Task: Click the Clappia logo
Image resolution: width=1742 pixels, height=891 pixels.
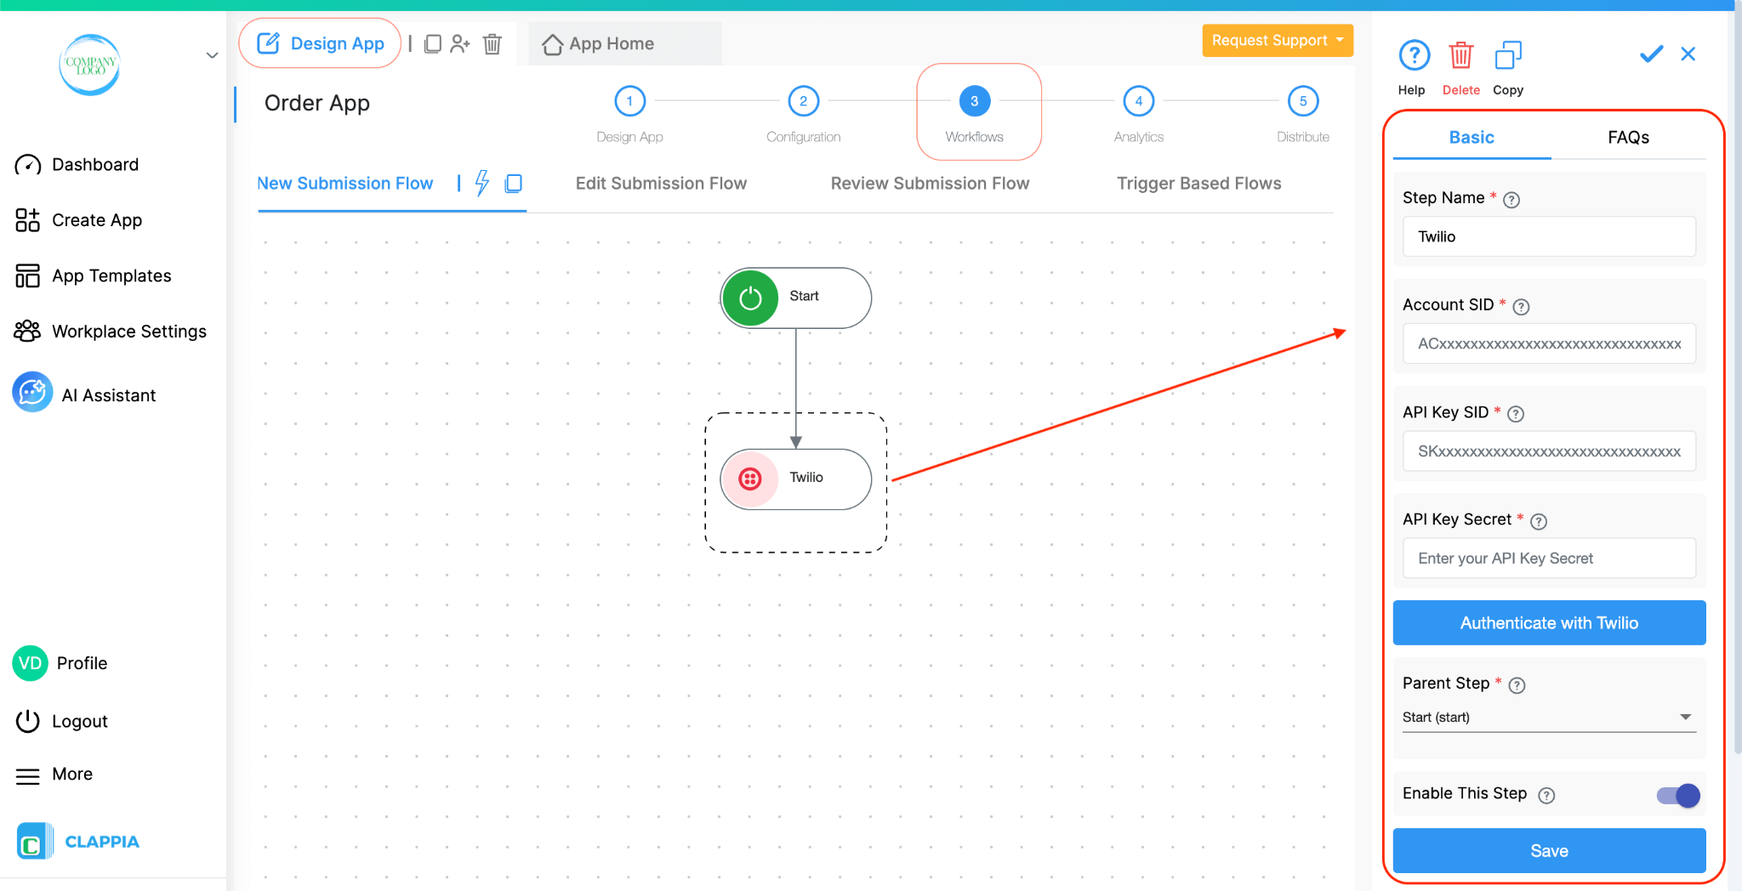Action: pyautogui.click(x=78, y=841)
